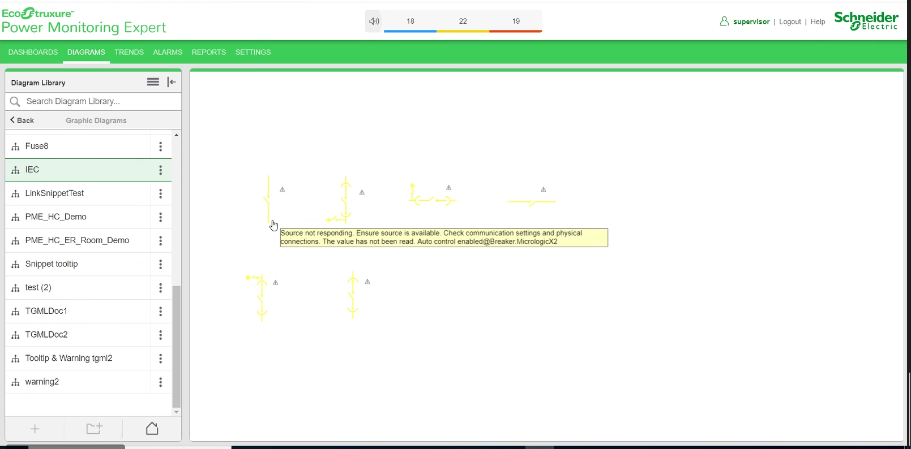Open the Diagram Library hamburger menu
The image size is (911, 449).
coord(153,82)
